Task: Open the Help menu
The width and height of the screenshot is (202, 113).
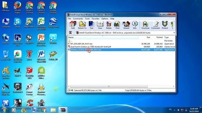Action: [112, 19]
